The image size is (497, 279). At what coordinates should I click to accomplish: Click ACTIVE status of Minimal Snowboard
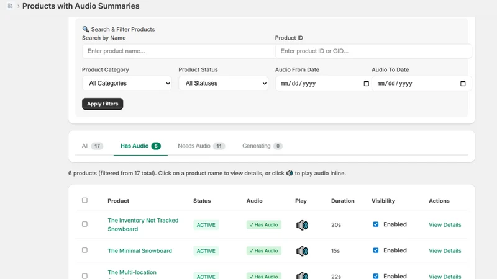tap(206, 251)
